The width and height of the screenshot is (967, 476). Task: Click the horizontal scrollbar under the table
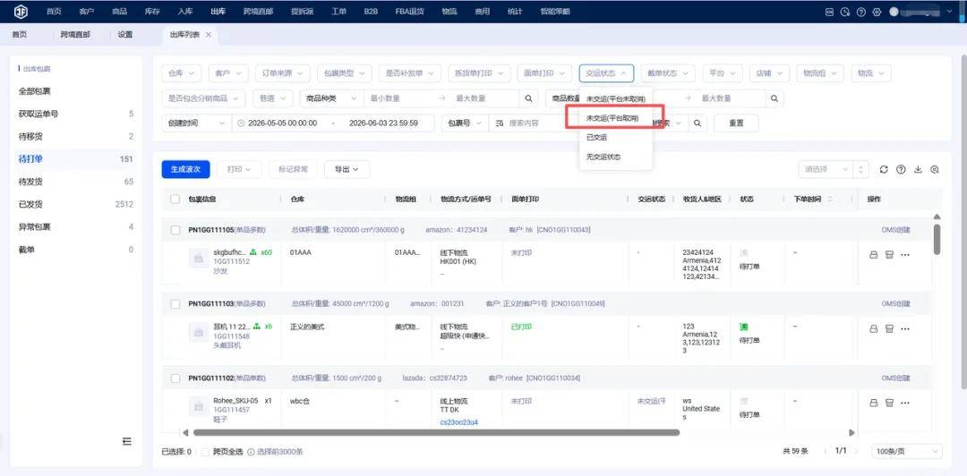tap(436, 433)
